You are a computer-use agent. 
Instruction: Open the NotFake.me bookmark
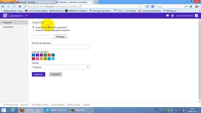tap(170, 11)
